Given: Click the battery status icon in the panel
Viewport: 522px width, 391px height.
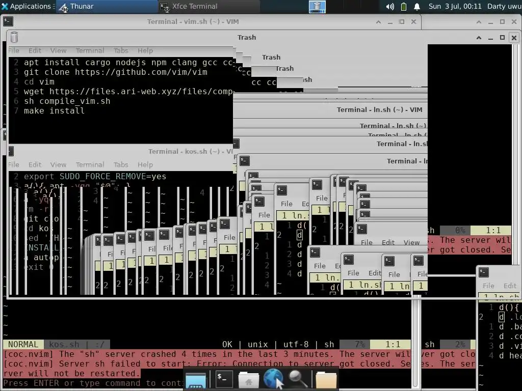Looking at the screenshot, I should [404, 6].
